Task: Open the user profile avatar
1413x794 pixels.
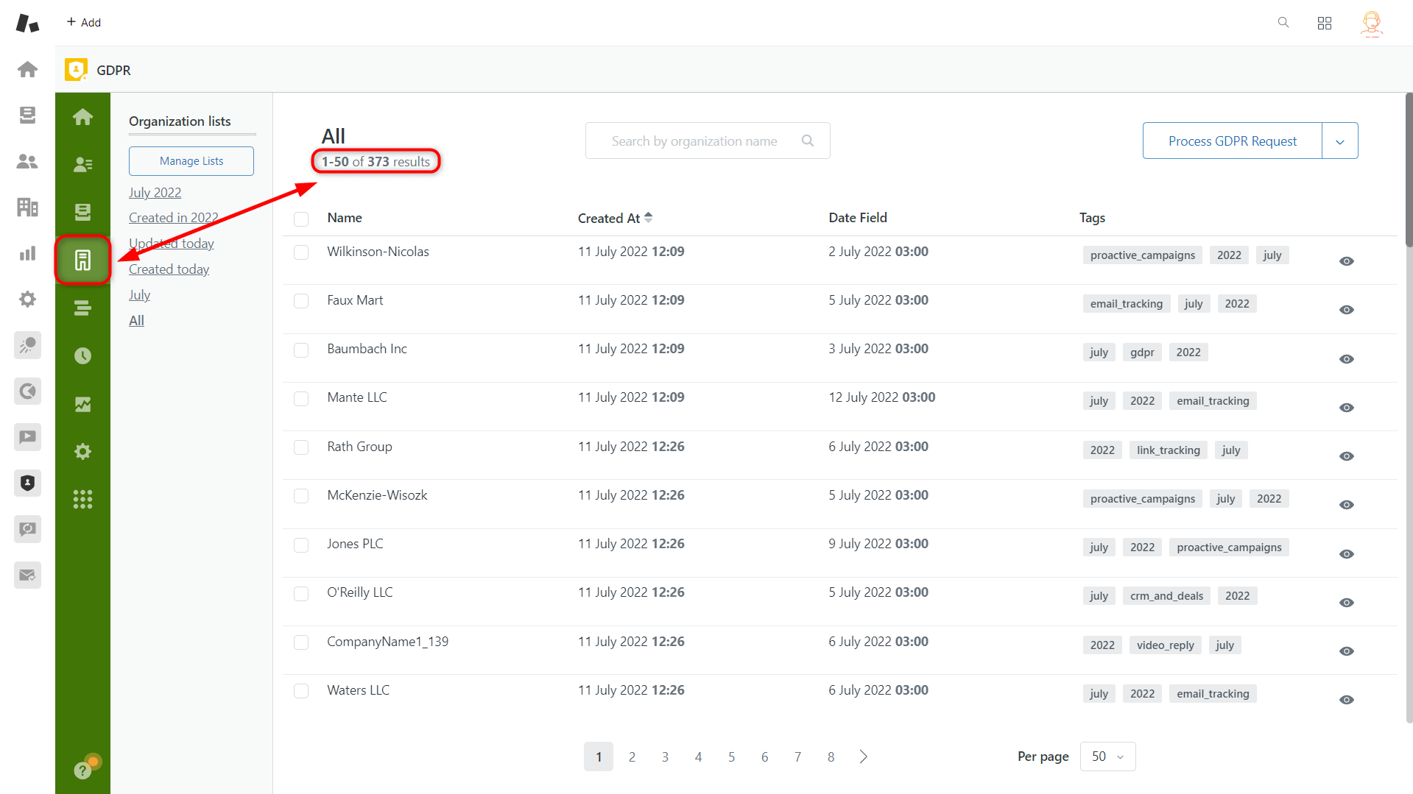Action: [1371, 24]
